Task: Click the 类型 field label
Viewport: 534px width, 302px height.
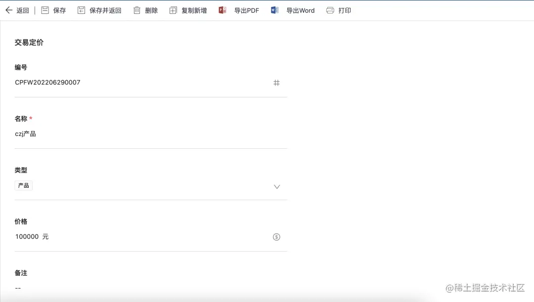Action: tap(21, 170)
